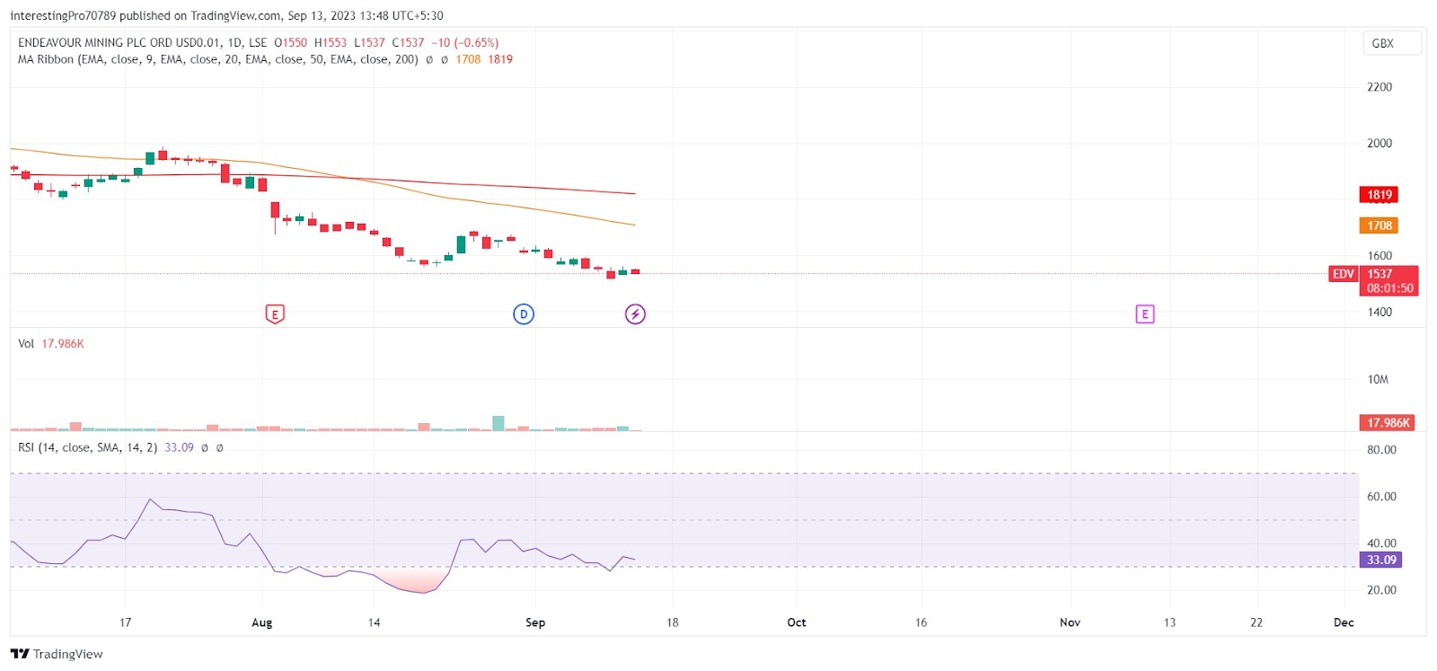The width and height of the screenshot is (1437, 671).
Task: Click the red EDV symbol tag
Action: coord(1343,274)
